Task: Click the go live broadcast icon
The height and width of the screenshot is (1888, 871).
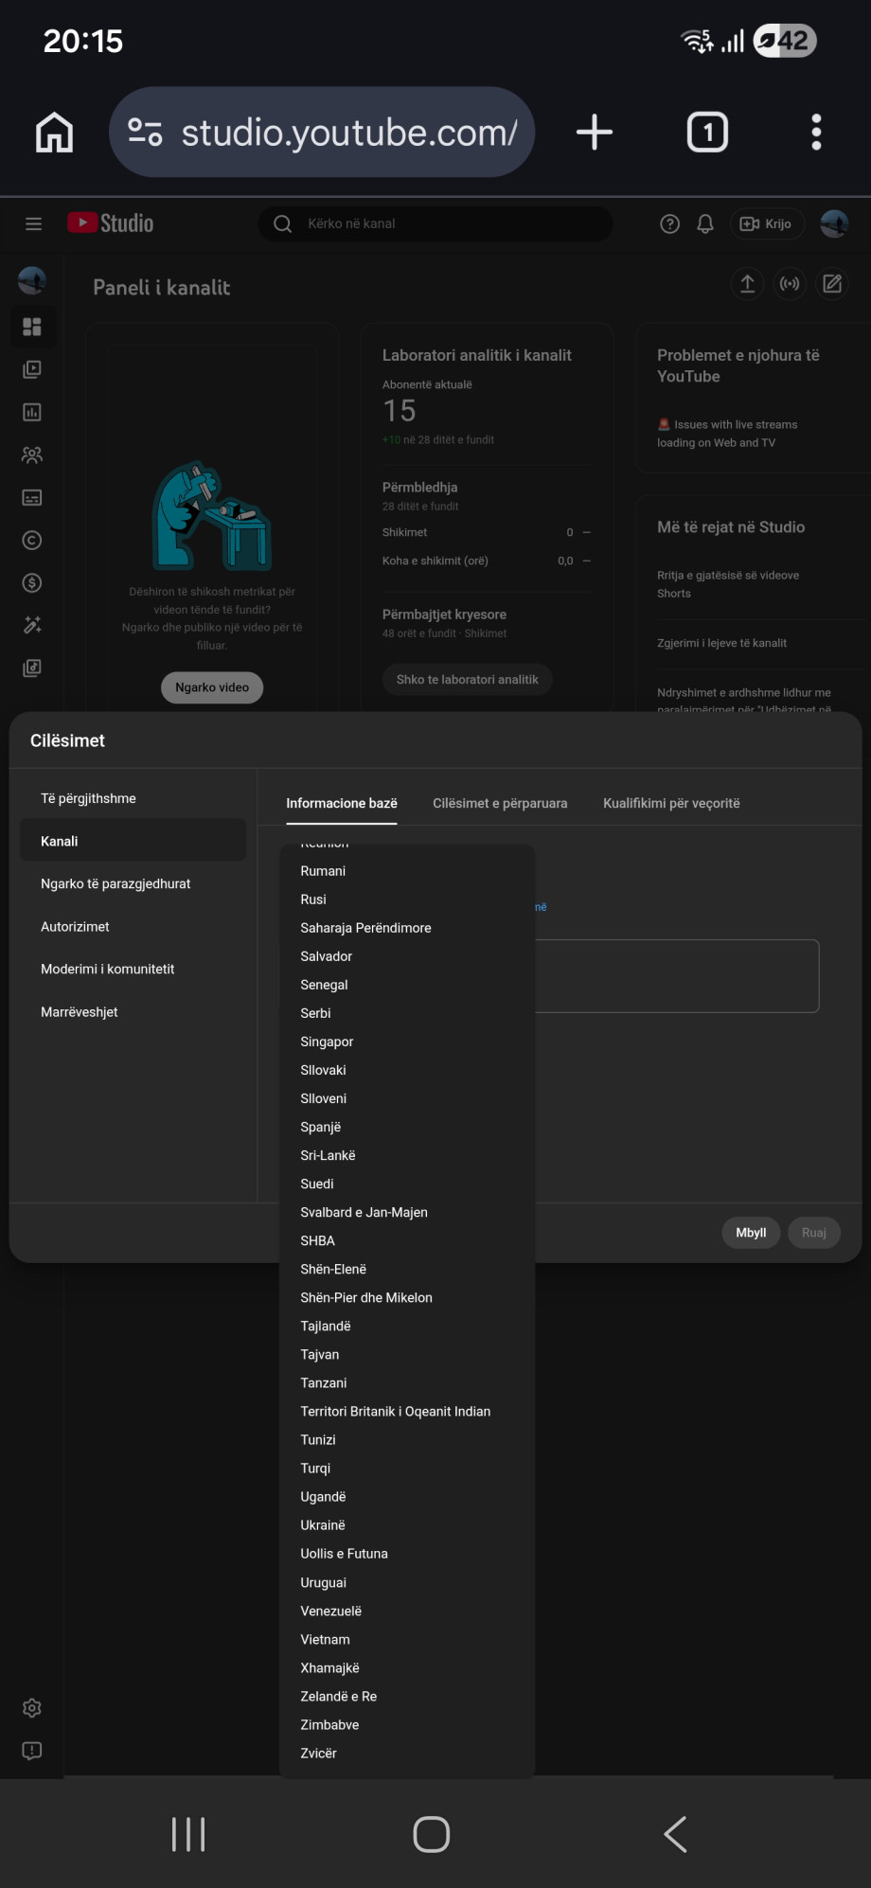Action: 790,284
